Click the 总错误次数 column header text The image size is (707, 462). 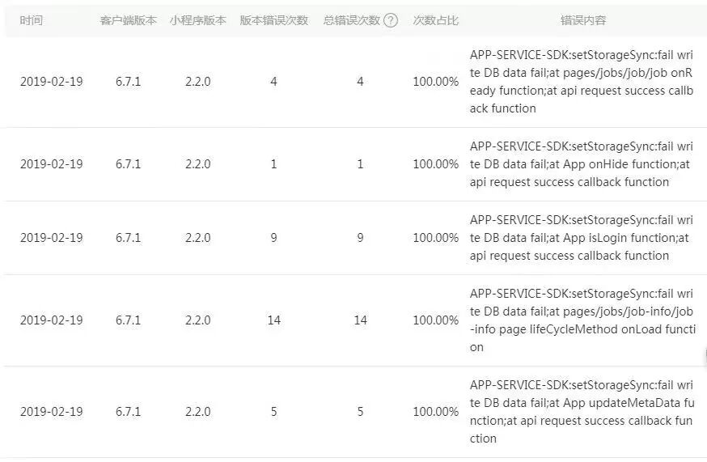coord(352,20)
